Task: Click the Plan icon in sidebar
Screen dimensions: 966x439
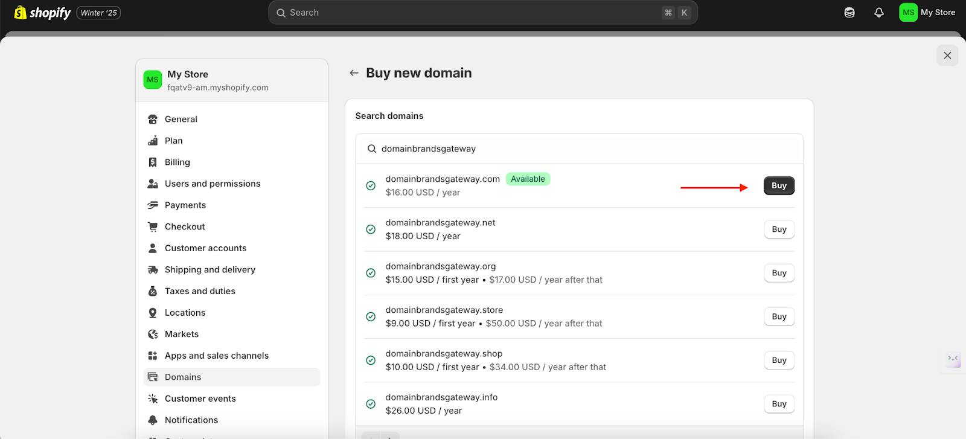Action: pos(153,141)
